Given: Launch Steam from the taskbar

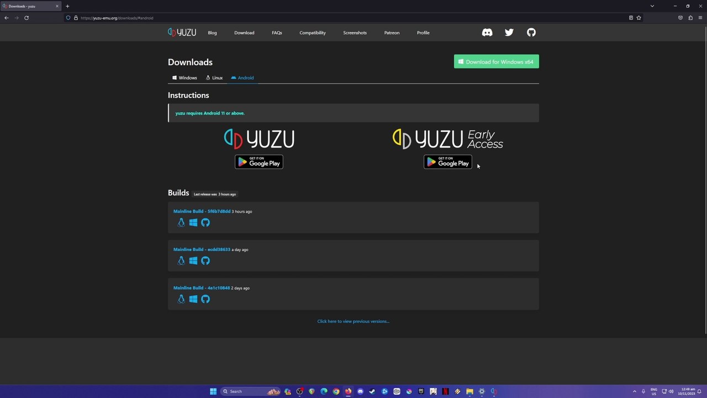Looking at the screenshot, I should 372,391.
